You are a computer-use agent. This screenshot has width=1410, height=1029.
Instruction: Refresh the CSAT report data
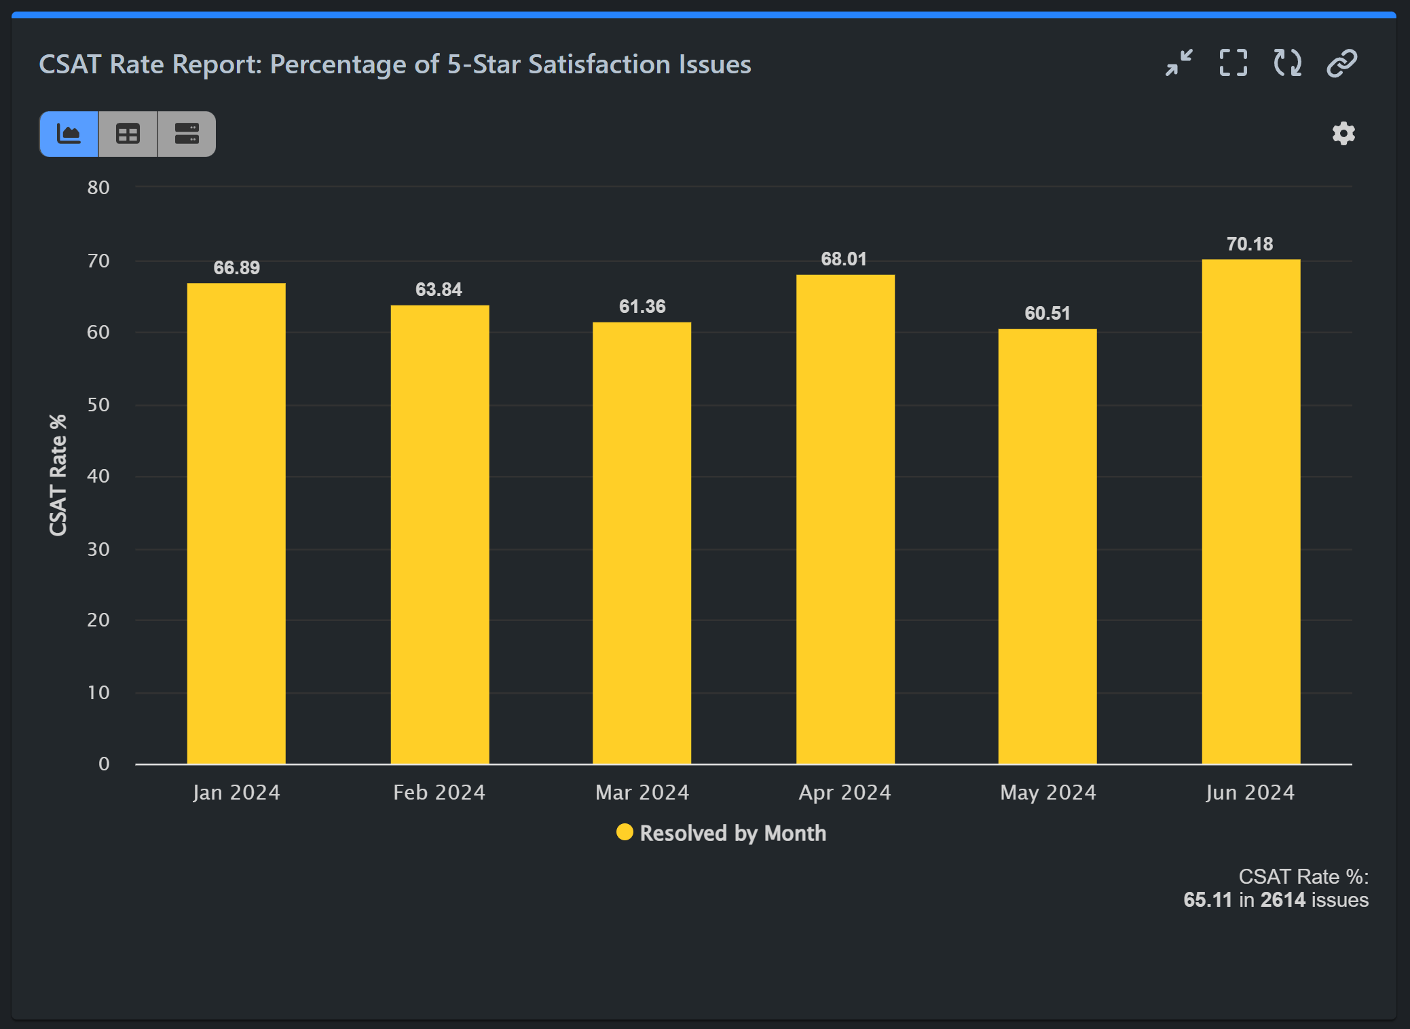(x=1287, y=63)
